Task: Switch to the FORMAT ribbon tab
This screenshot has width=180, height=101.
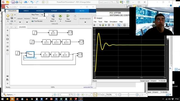Action: tap(54, 11)
